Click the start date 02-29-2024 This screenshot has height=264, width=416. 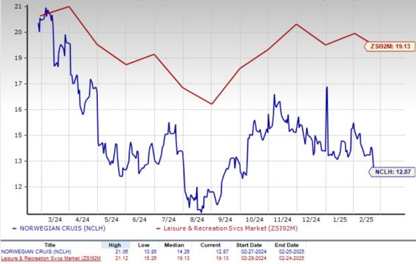coord(254,258)
